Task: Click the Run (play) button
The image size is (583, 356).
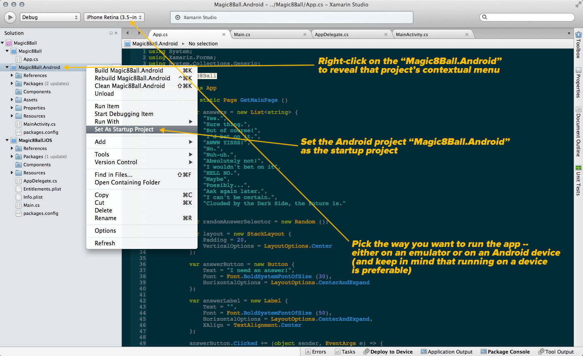Action: (x=10, y=17)
